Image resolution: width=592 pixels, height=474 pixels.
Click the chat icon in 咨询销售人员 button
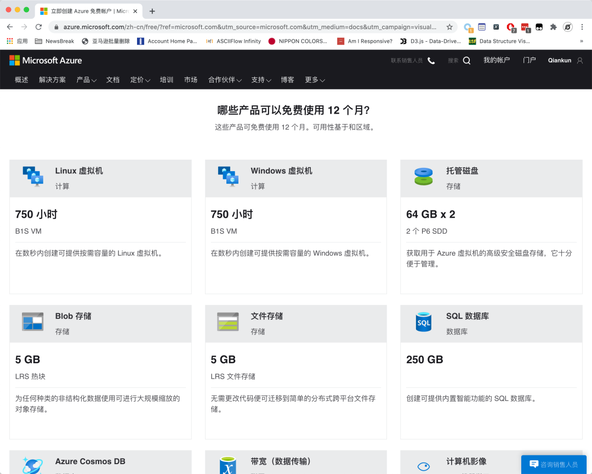534,464
